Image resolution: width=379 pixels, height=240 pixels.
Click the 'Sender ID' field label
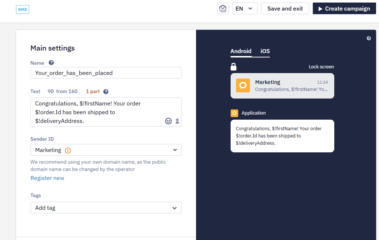[x=42, y=139]
